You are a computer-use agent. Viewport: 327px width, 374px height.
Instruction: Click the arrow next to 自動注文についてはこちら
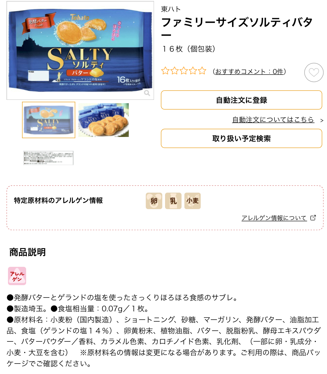coord(321,120)
